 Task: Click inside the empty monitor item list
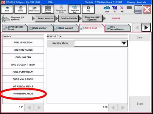point(87,76)
